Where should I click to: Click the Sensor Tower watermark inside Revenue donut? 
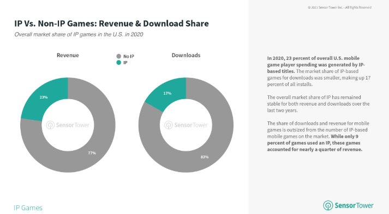point(68,125)
